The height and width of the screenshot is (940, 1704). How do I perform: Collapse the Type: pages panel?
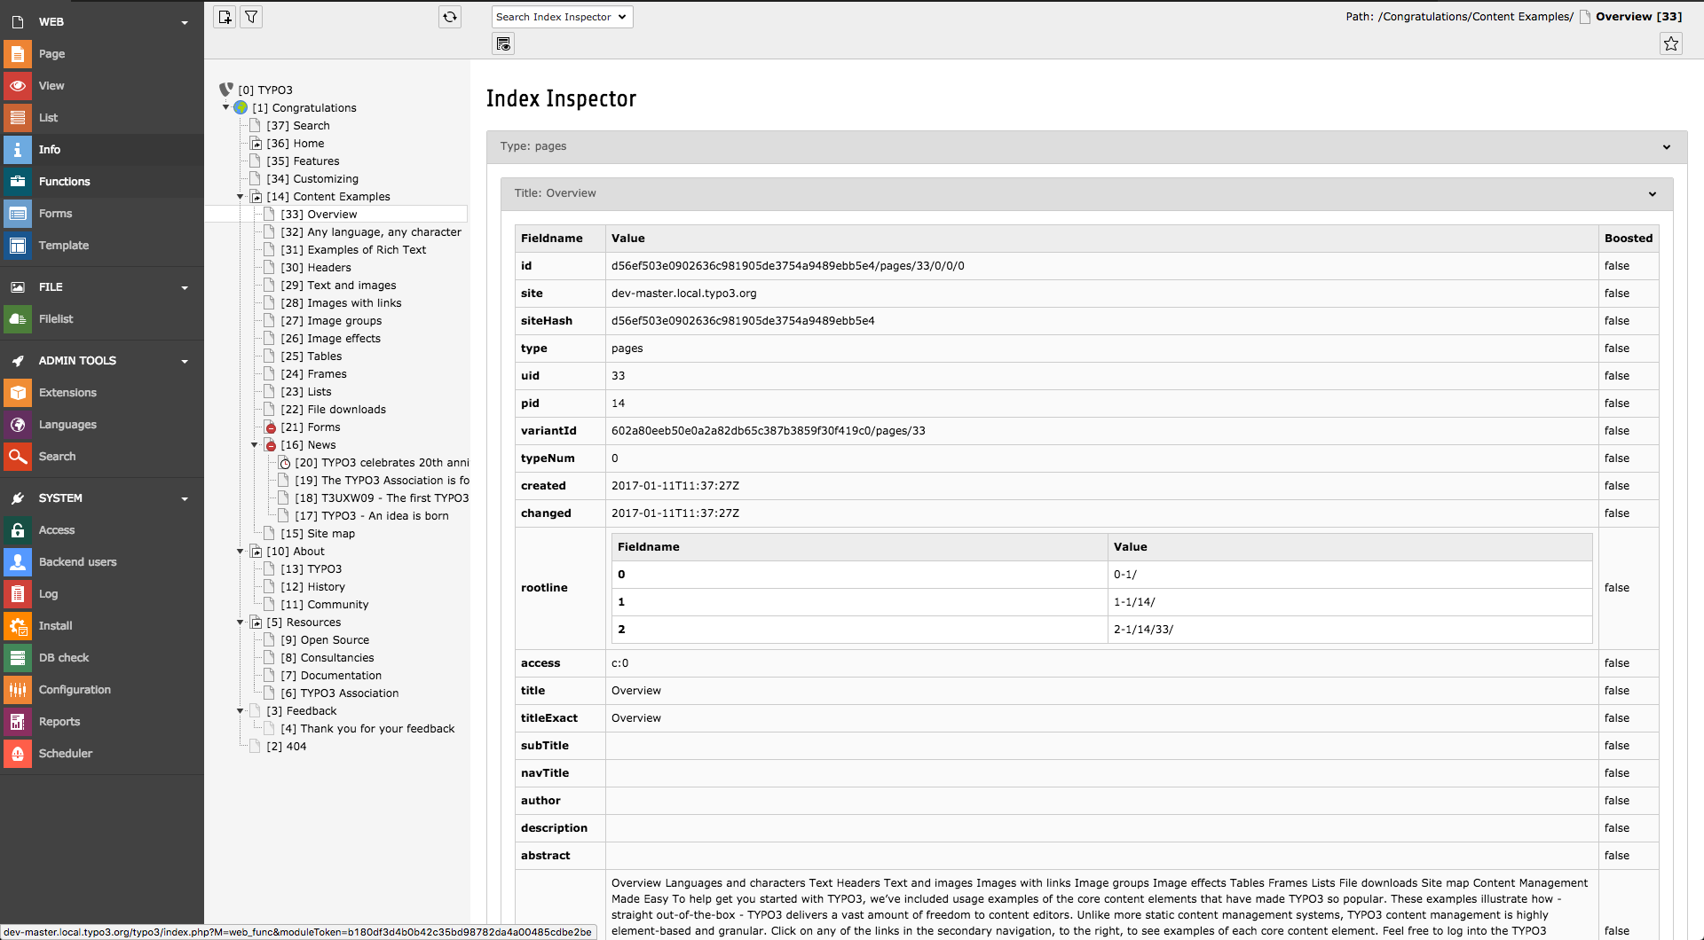point(1666,147)
